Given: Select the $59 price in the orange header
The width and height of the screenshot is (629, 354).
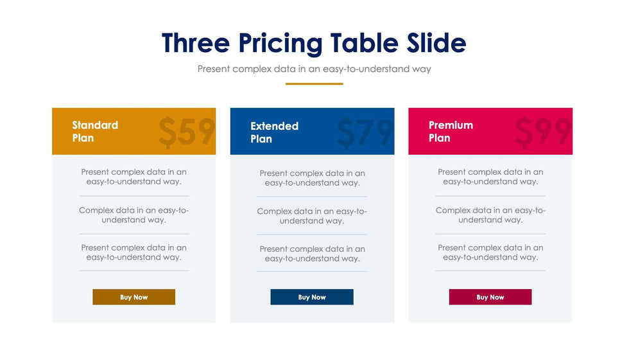Looking at the screenshot, I should tap(186, 132).
